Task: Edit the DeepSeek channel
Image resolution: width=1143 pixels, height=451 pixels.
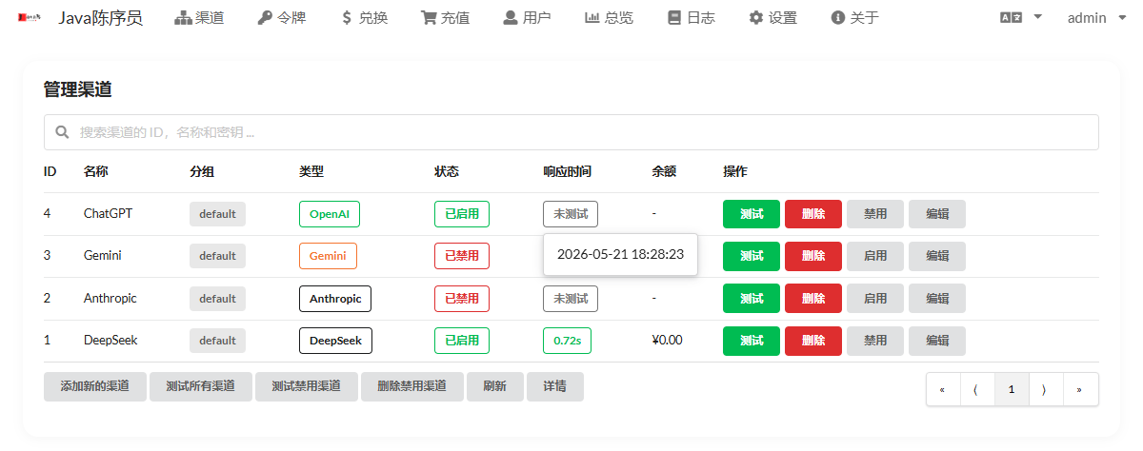Action: (x=937, y=341)
